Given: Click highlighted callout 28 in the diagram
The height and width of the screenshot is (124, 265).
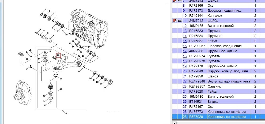Looking at the screenshot, I should coord(58,55).
